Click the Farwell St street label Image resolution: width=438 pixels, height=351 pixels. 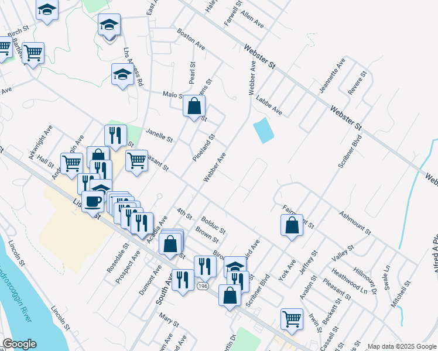233,13
